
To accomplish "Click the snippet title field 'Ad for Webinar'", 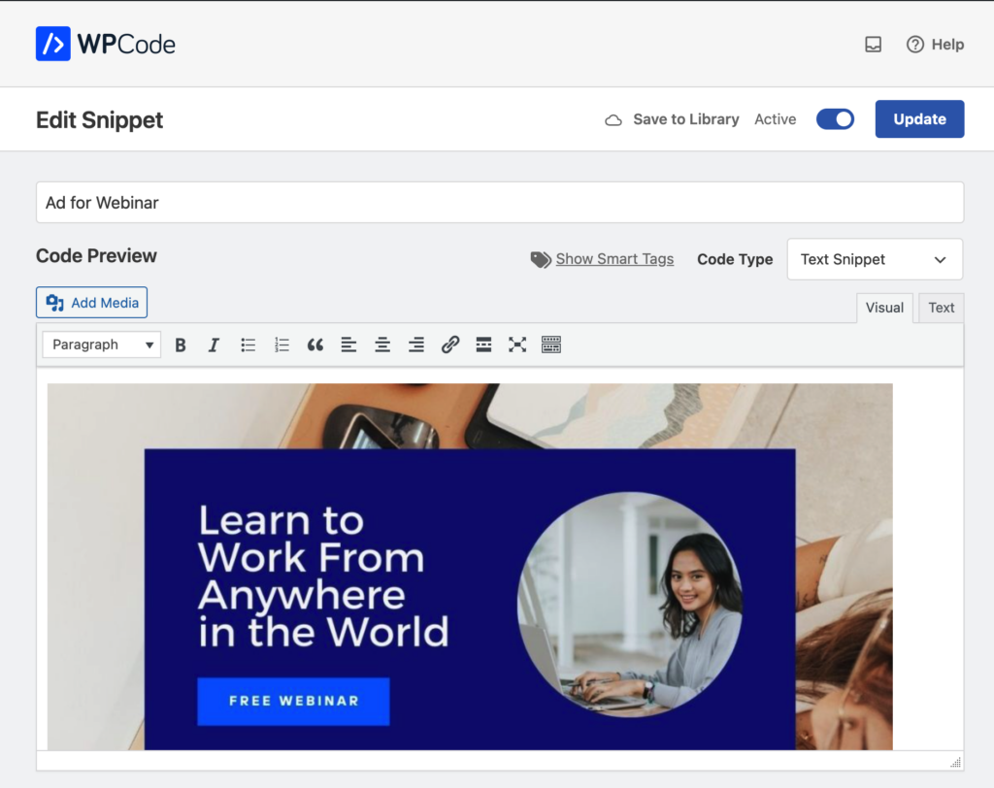I will [x=500, y=202].
